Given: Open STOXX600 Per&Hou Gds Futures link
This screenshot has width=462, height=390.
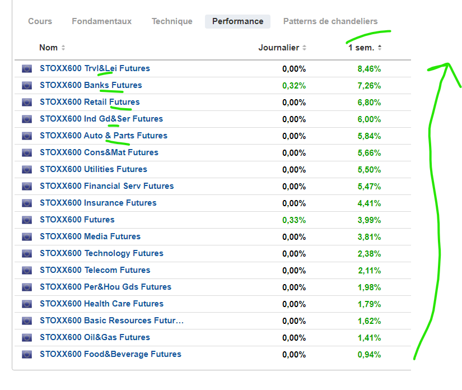Looking at the screenshot, I should 105,287.
